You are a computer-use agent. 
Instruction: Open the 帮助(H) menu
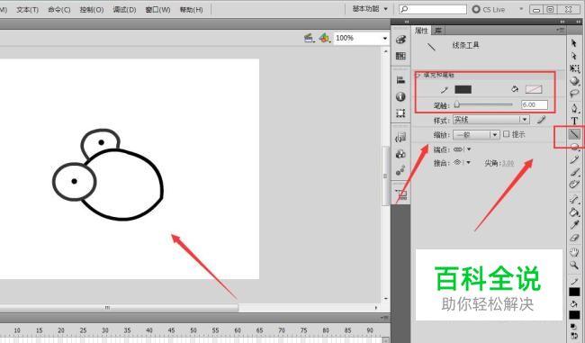(x=191, y=10)
